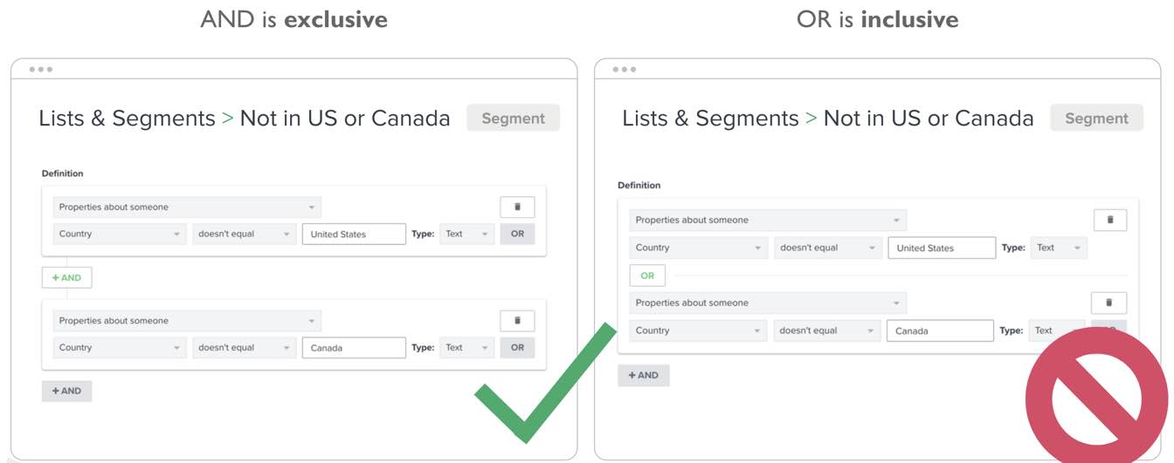Click trash icon for right panel's United States rule
Viewport: 1174px width, 463px height.
click(x=1109, y=220)
